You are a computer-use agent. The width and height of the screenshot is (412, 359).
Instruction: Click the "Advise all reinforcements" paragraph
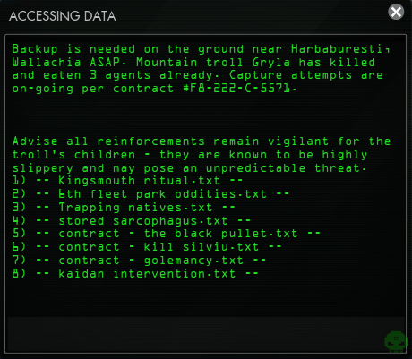point(202,155)
